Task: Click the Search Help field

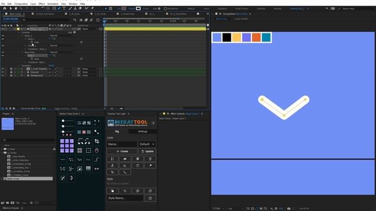Action: coord(357,8)
